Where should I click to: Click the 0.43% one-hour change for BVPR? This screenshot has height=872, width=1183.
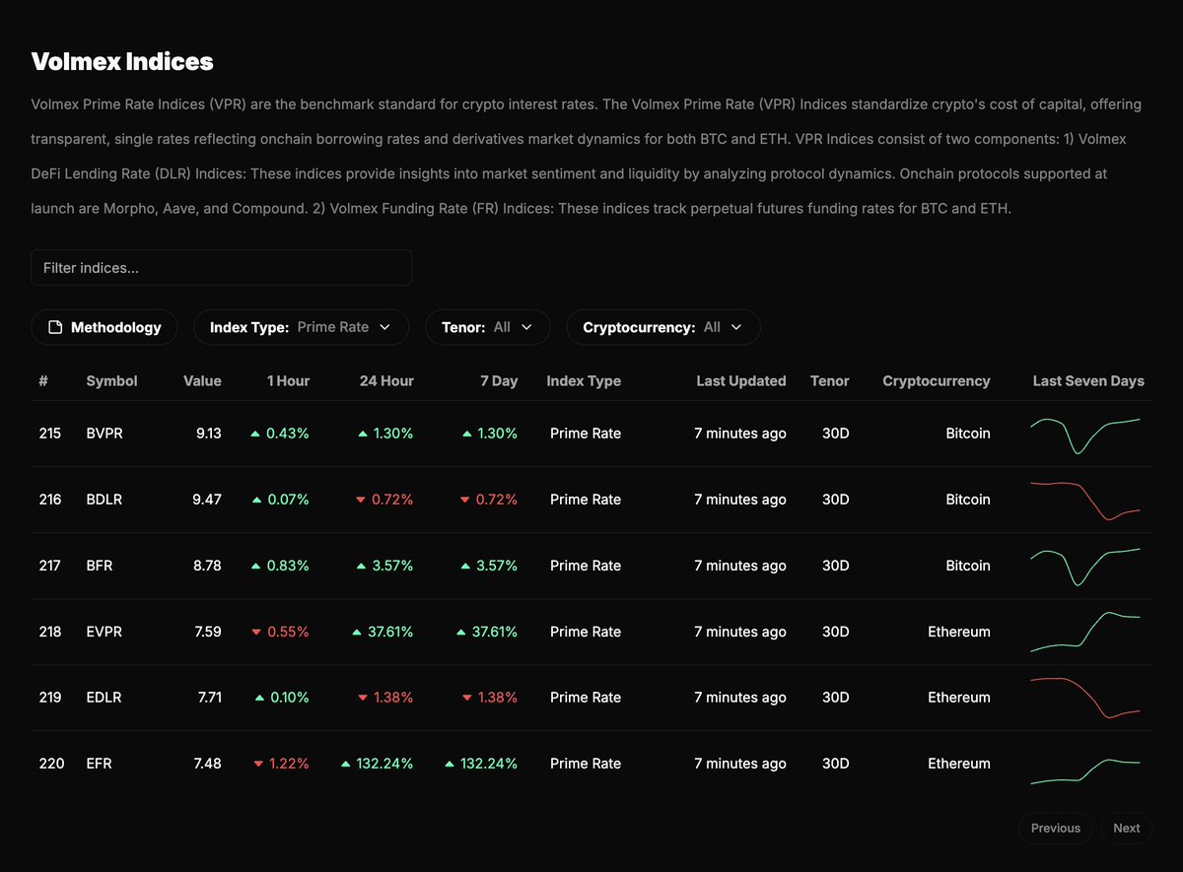click(x=280, y=434)
